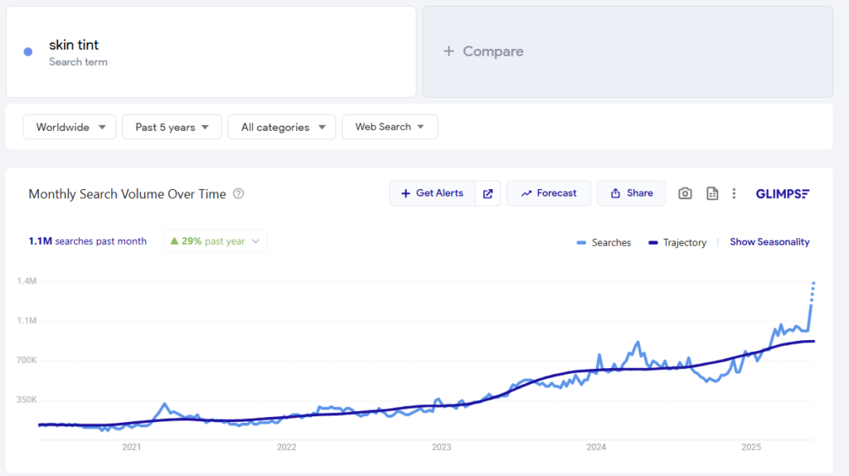The height and width of the screenshot is (476, 849).
Task: Open the Past 5 years dropdown
Action: (172, 127)
